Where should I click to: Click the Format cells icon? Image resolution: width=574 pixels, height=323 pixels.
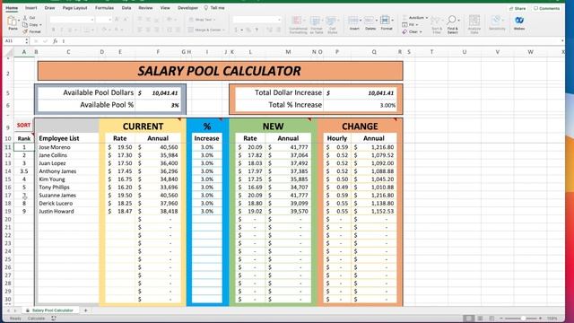(385, 20)
